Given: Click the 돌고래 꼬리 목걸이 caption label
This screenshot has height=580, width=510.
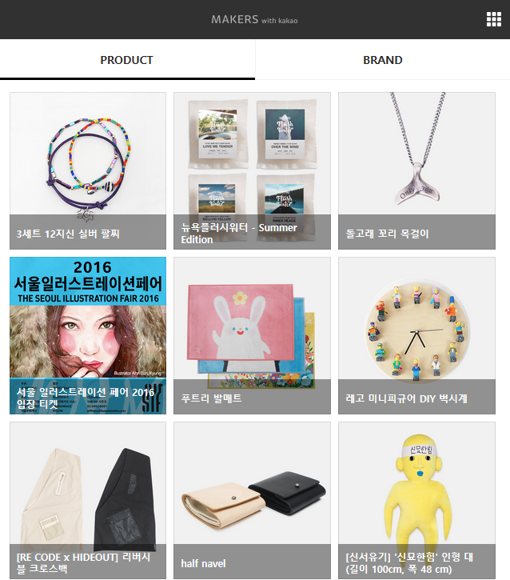Looking at the screenshot, I should [387, 234].
